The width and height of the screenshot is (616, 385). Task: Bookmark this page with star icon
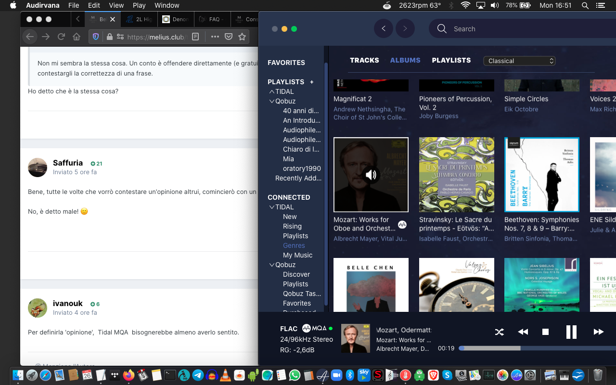(242, 37)
